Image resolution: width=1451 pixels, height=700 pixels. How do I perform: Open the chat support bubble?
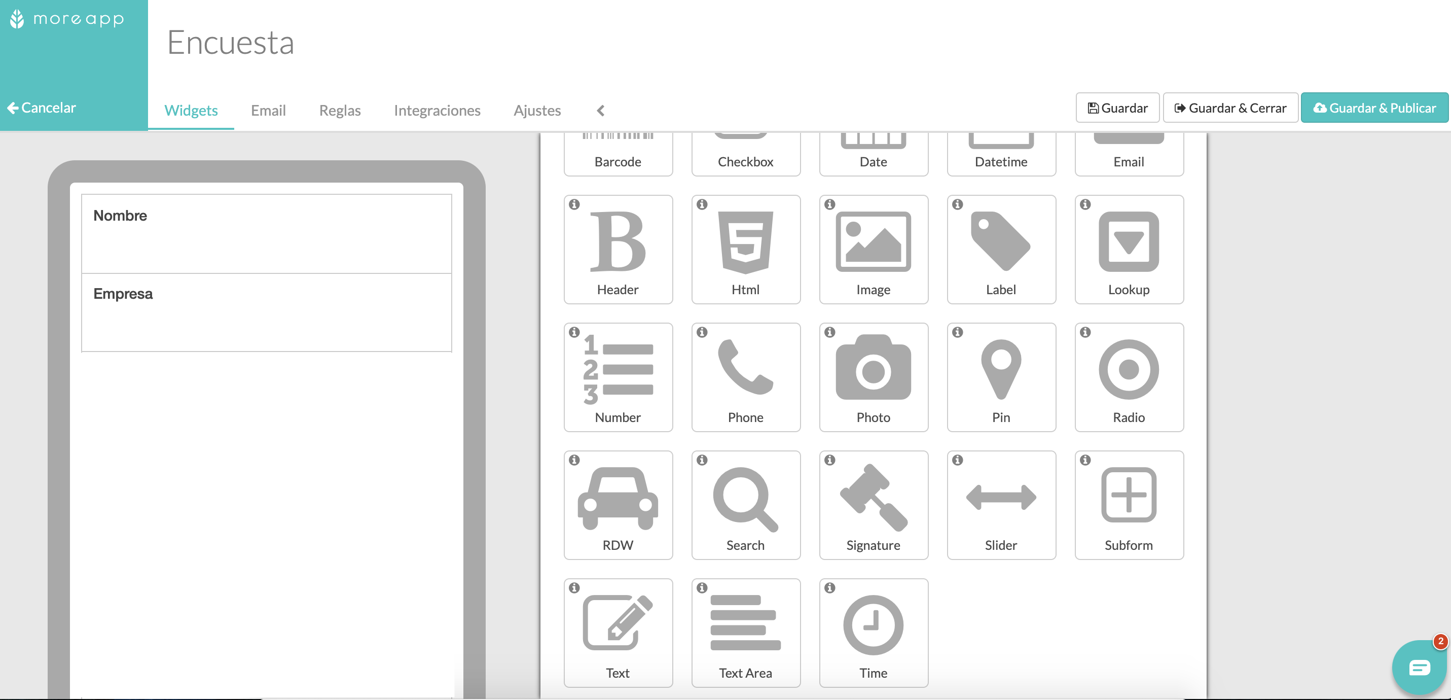point(1419,668)
